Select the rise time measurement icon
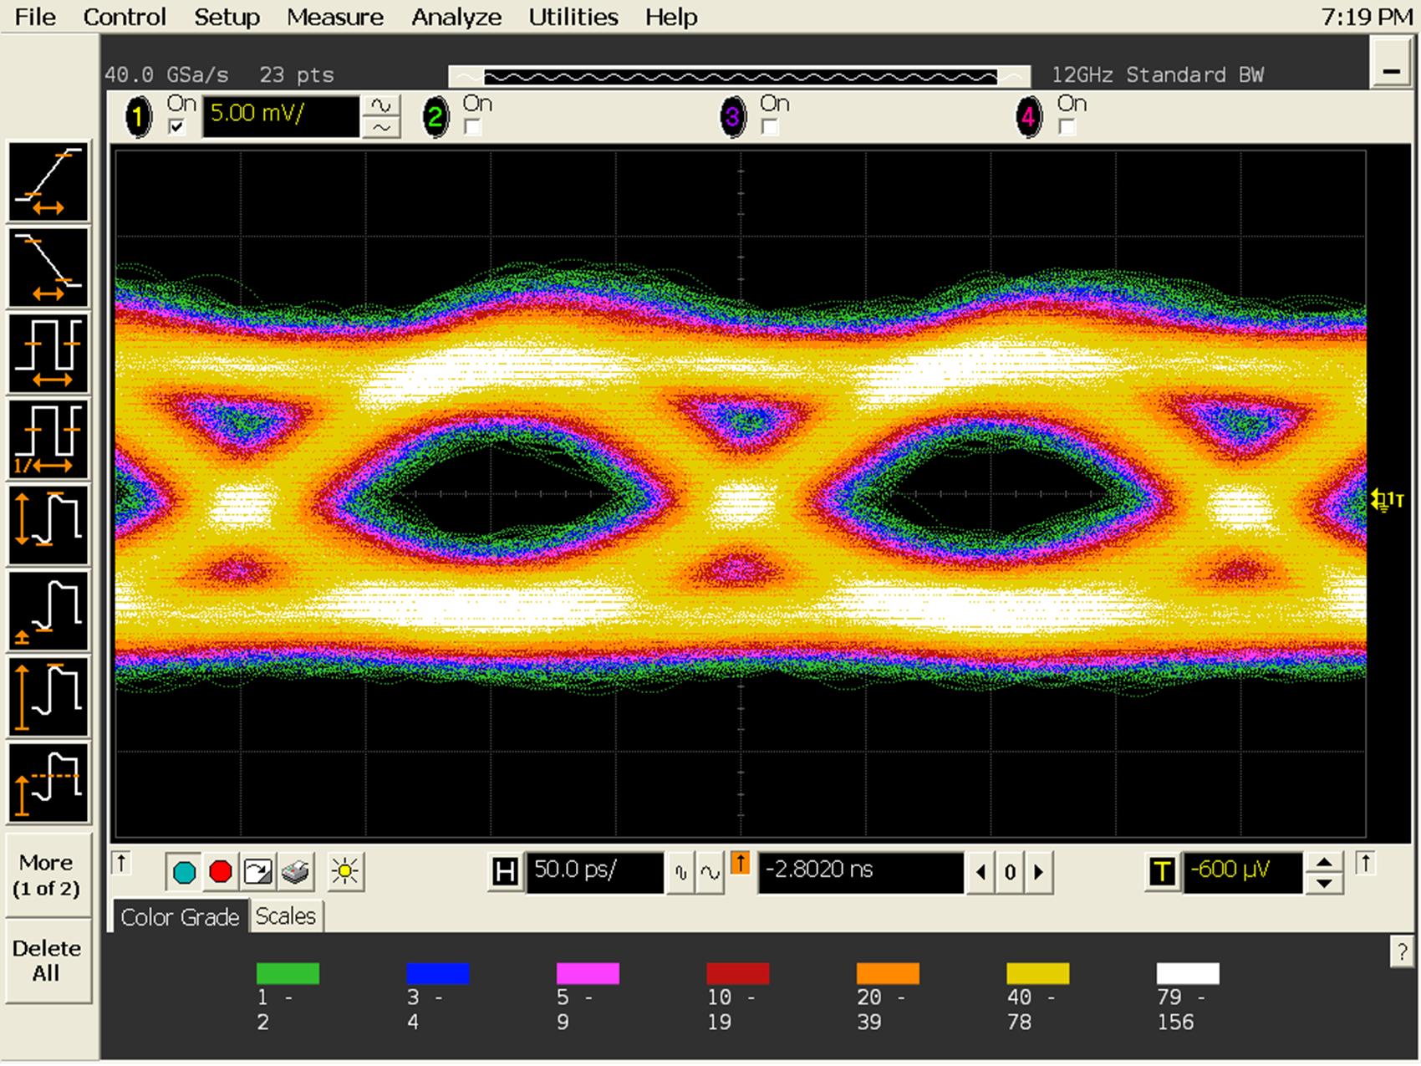 coord(48,181)
